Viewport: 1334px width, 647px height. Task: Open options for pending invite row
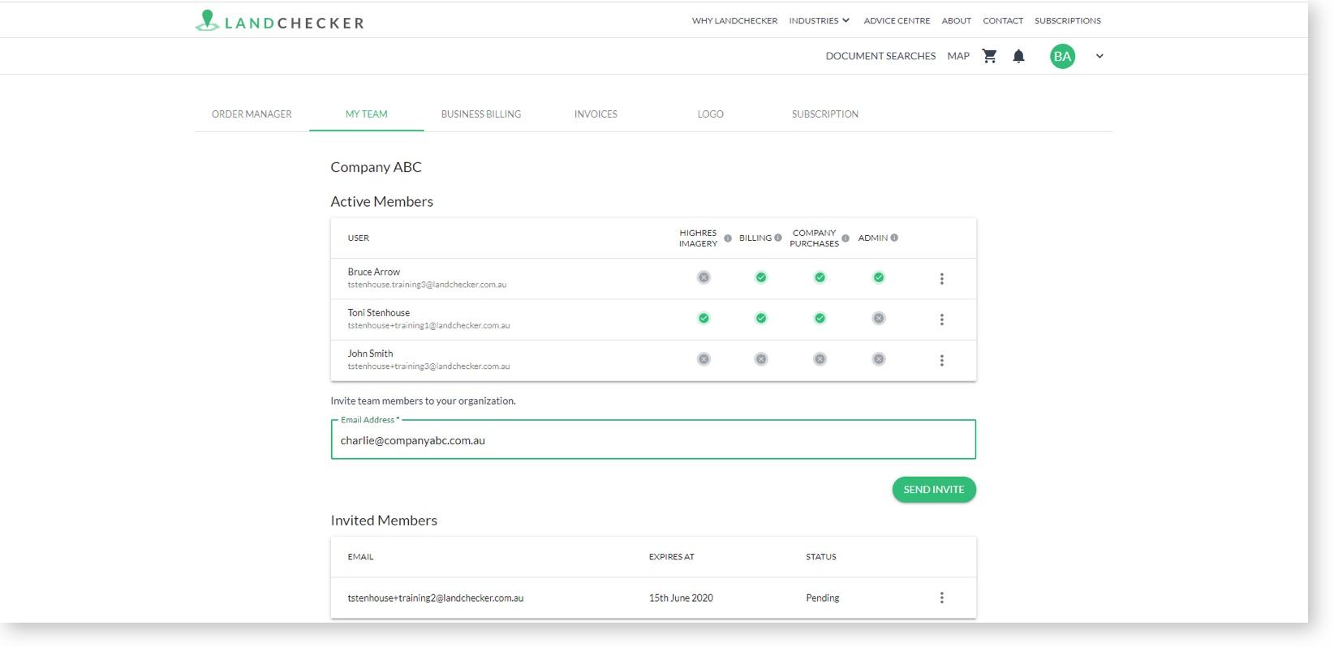[x=942, y=598]
